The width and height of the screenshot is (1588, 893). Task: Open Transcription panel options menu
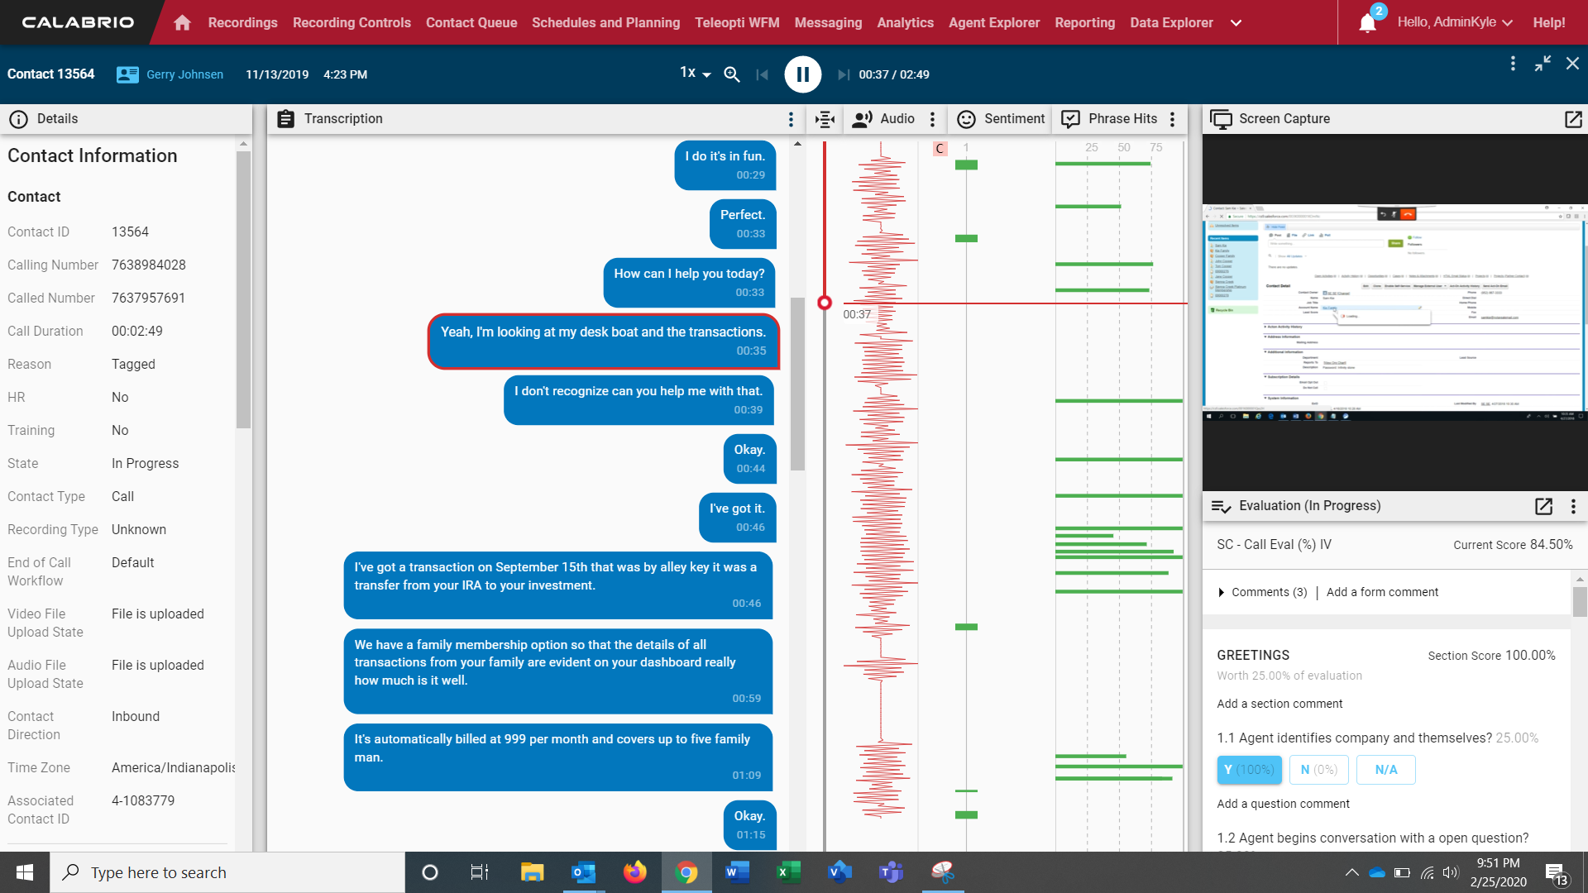point(791,119)
